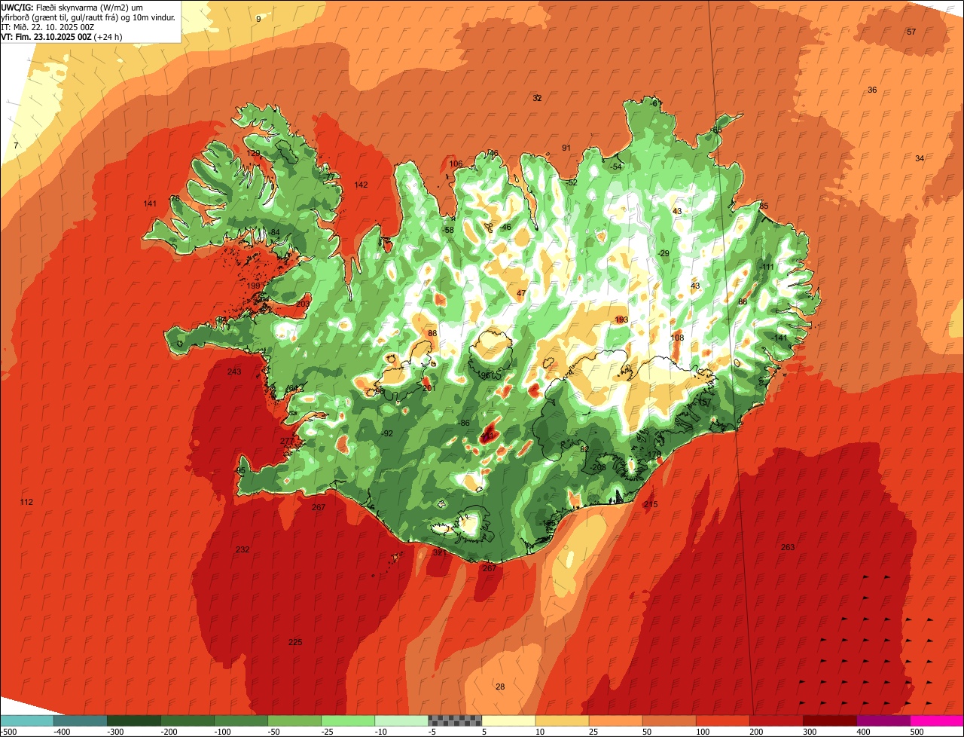Click the '34' value on the map
The width and height of the screenshot is (964, 737).
pos(920,158)
